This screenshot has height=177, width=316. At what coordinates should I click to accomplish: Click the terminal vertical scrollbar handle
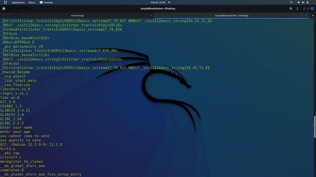tap(315, 127)
